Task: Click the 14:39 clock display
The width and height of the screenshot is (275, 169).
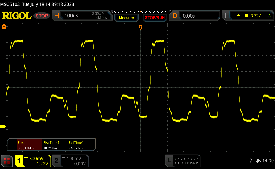Action: click(x=268, y=161)
